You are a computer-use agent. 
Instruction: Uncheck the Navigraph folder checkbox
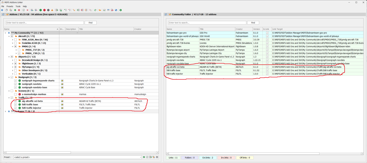pos(12,77)
